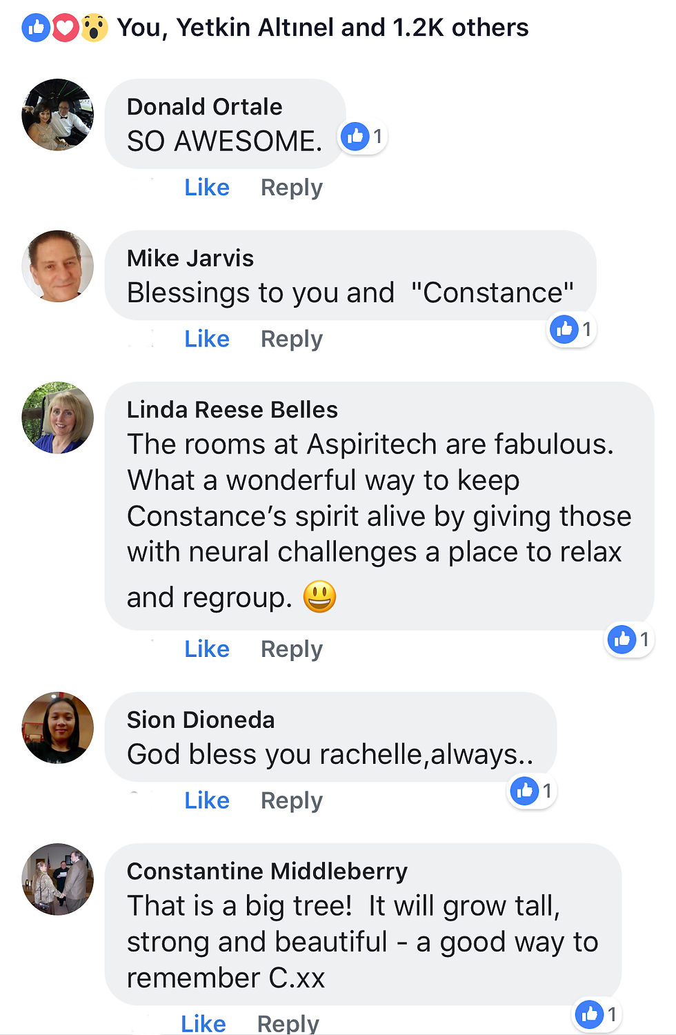This screenshot has width=676, height=1035.
Task: Open Linda Reese Belles's profile picture
Action: pos(58,417)
